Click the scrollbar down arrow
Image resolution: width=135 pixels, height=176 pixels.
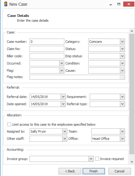(132, 162)
